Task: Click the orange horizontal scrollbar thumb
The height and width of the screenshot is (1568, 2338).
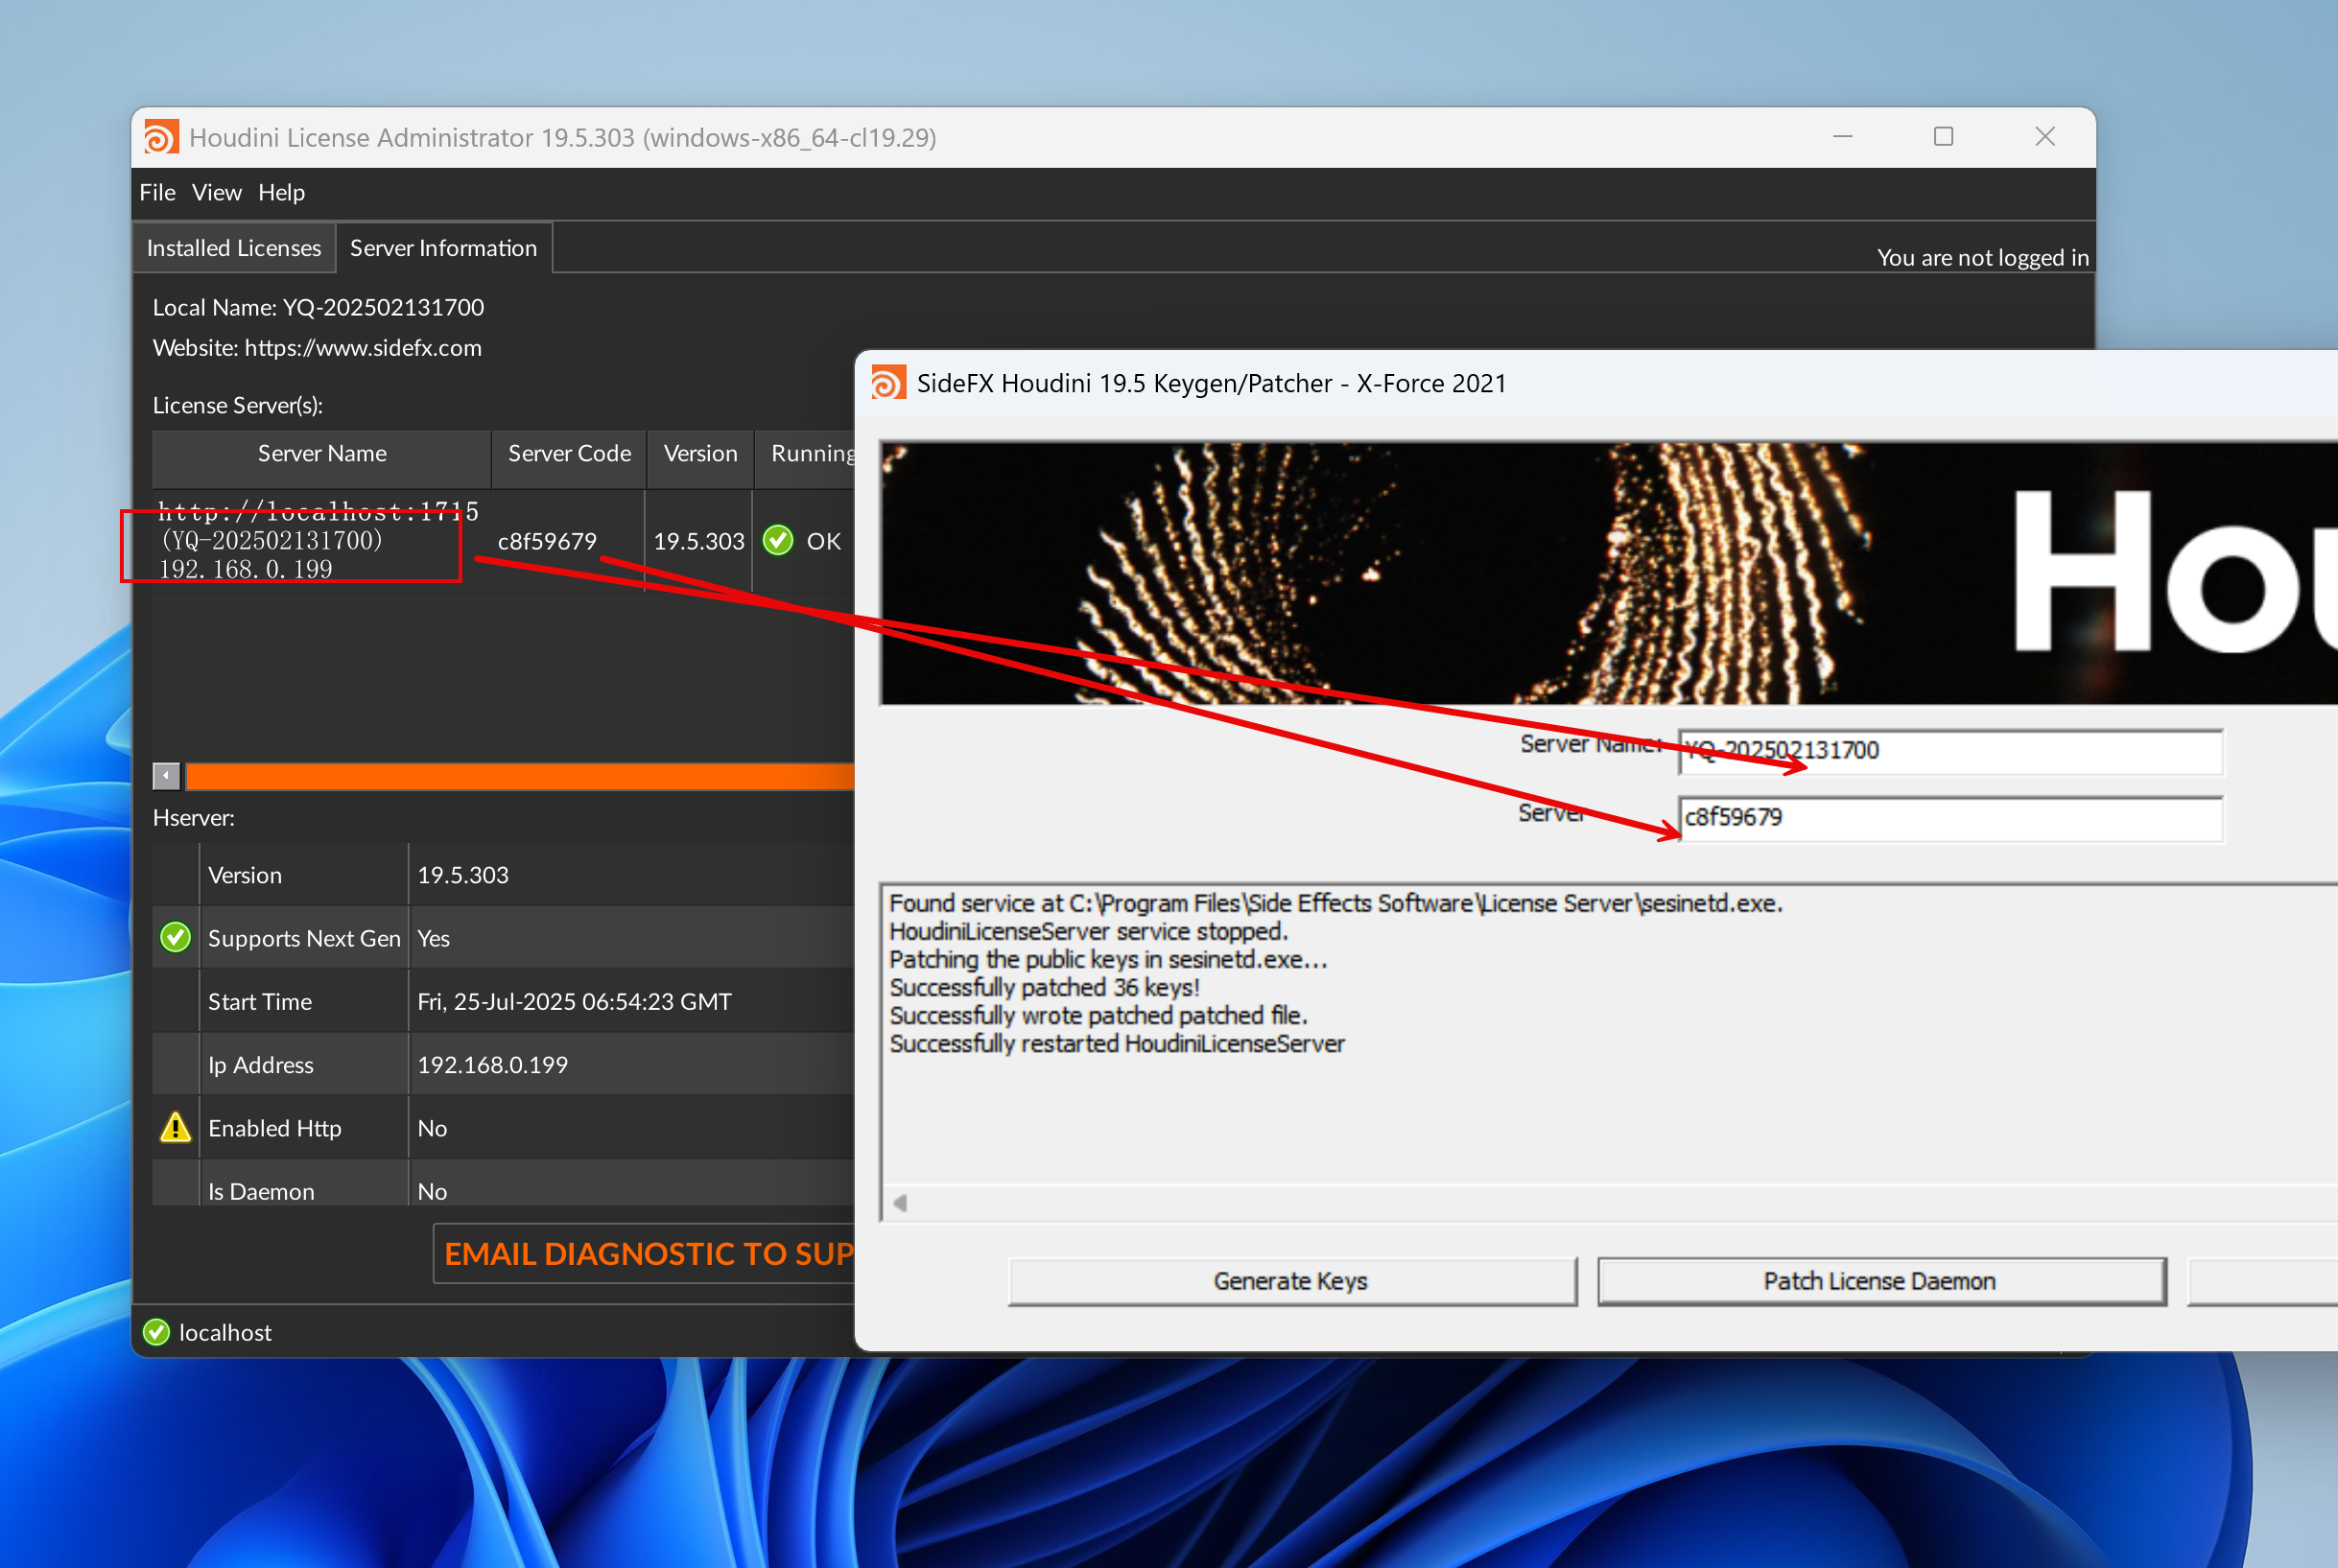Action: click(x=518, y=776)
